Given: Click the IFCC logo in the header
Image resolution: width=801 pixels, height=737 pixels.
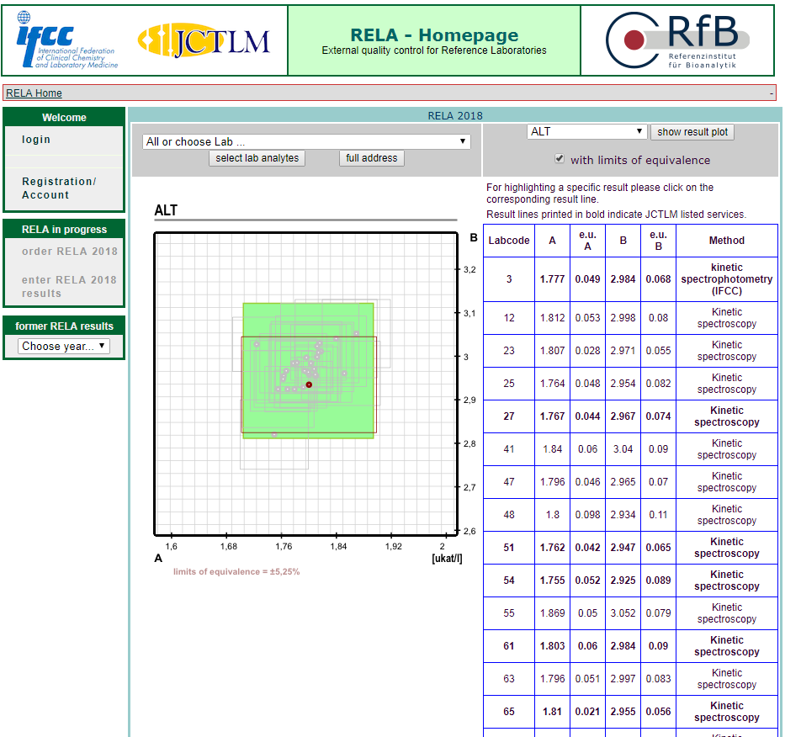Looking at the screenshot, I should point(67,40).
